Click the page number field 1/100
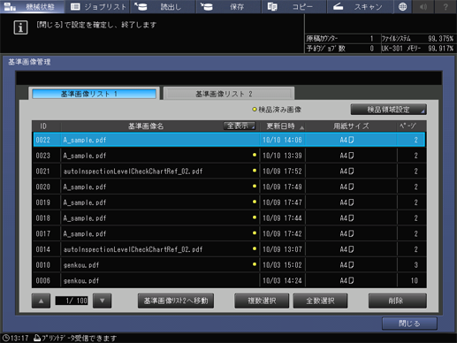The width and height of the screenshot is (457, 343). click(x=72, y=301)
